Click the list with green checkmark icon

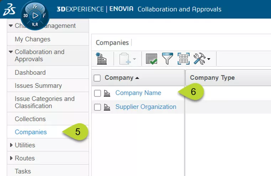click(x=152, y=59)
